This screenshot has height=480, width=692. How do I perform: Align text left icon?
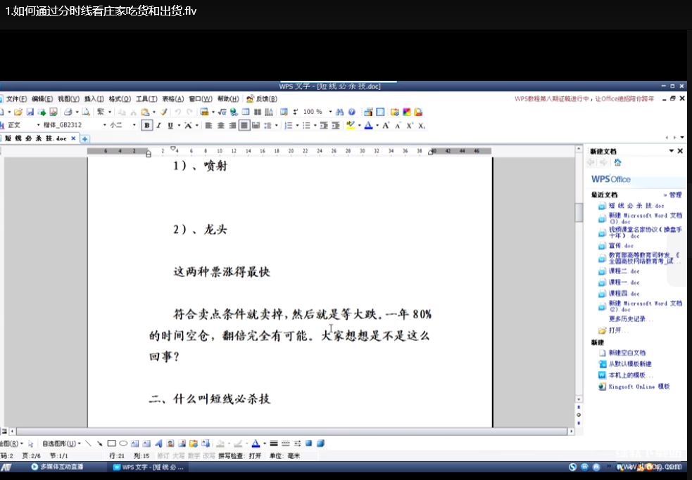point(209,126)
